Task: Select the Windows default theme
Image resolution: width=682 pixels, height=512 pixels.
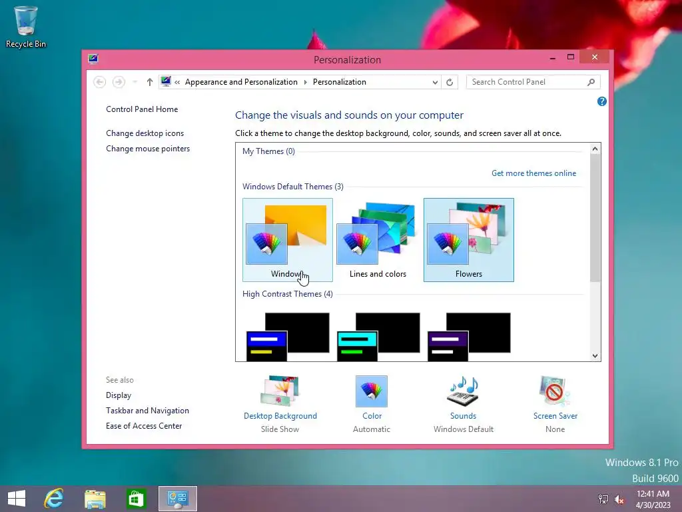Action: [x=288, y=240]
